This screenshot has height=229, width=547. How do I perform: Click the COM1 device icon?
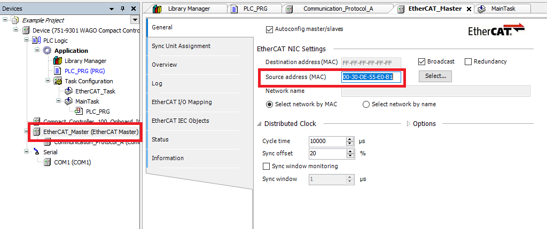(x=47, y=162)
